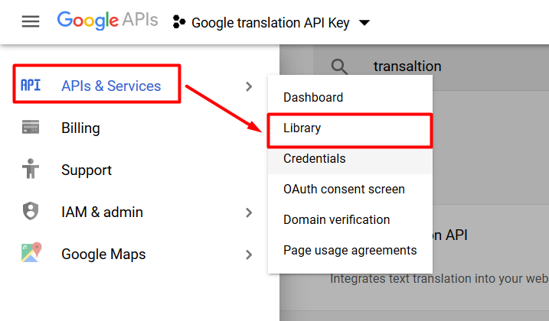Viewport: 549px width, 321px height.
Task: Click the search field containing transaltion
Action: (x=431, y=66)
